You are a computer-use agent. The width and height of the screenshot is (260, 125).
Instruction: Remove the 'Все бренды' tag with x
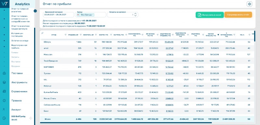point(78,15)
